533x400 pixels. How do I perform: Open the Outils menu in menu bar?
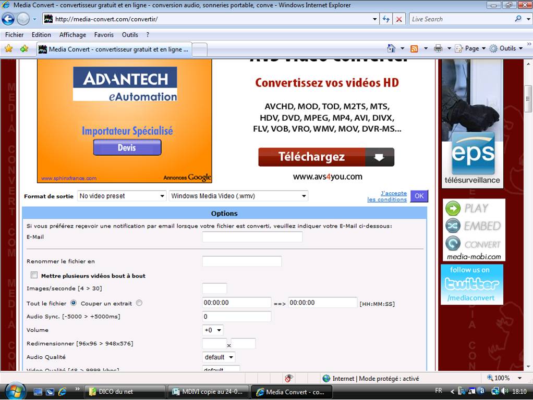pos(130,34)
